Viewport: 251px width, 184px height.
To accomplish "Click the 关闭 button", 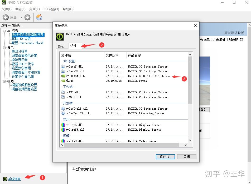I will pyautogui.click(x=187, y=157).
